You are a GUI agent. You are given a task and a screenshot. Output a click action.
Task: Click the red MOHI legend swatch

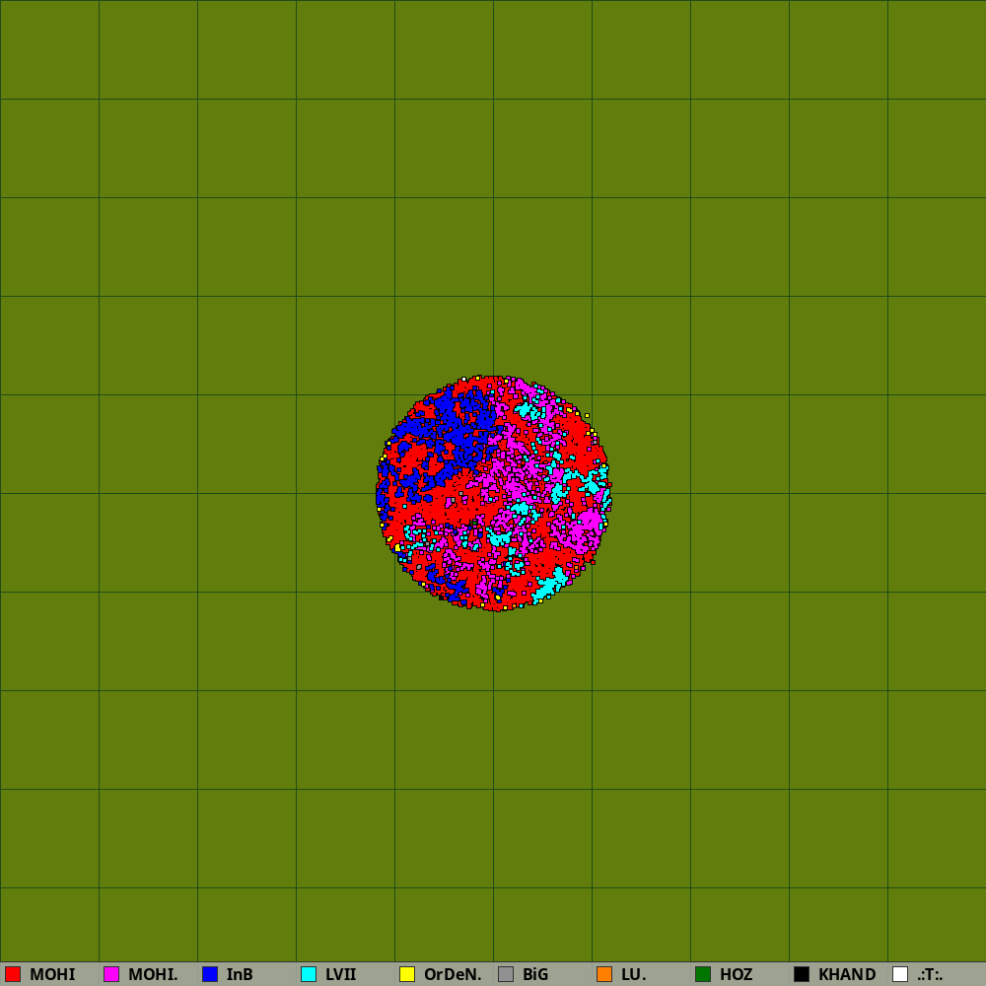13,974
